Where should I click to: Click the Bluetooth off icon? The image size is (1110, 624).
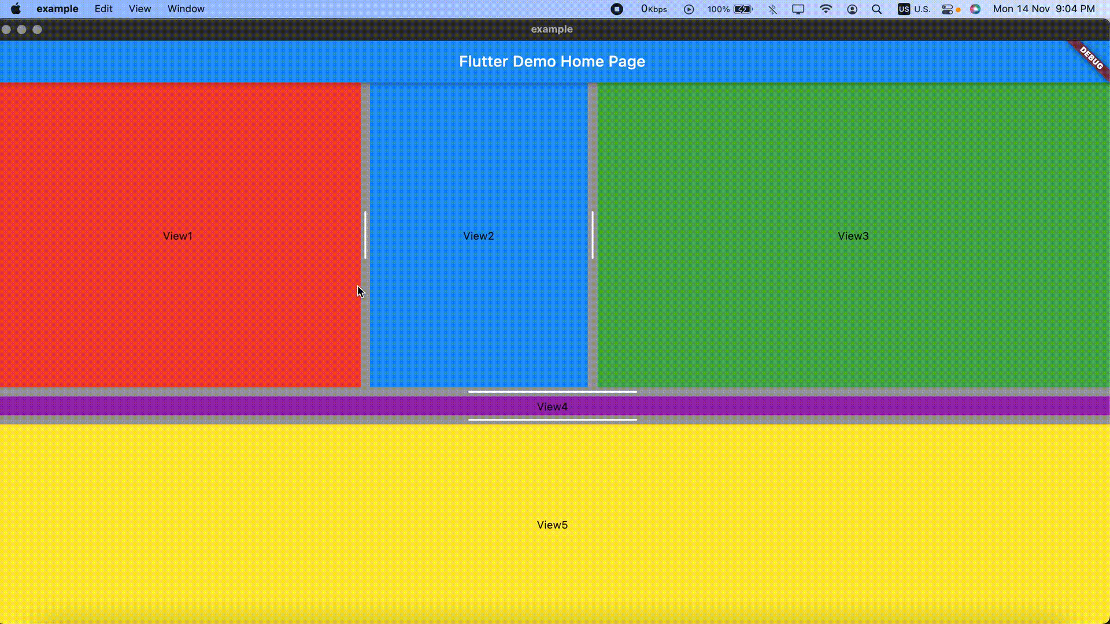coord(772,9)
